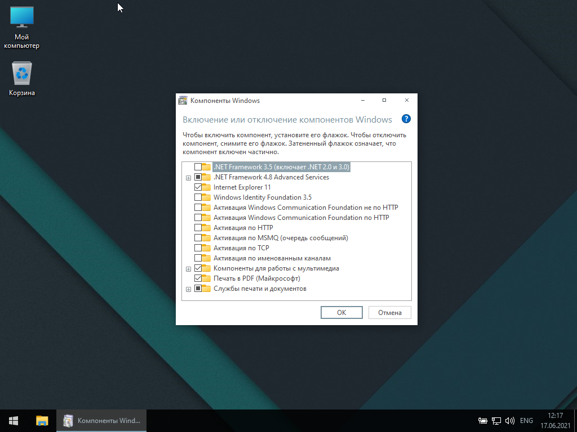
Task: Open the Windows Start menu
Action: [14, 420]
